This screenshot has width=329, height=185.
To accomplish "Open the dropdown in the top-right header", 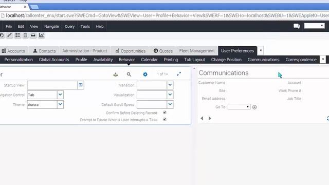I will (314, 26).
